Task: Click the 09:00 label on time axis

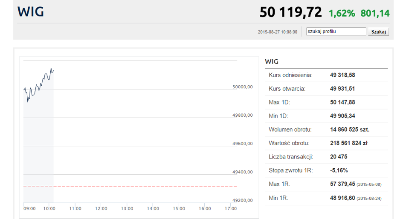Action: pos(29,208)
